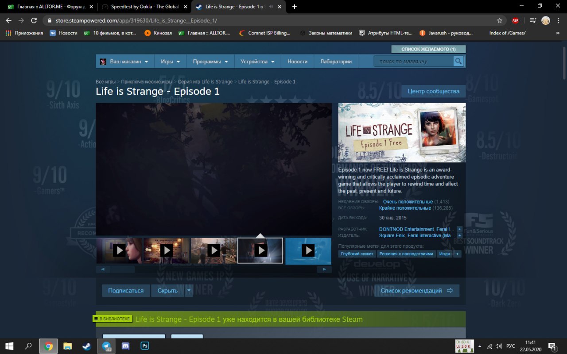Click the Подписаться button
Image resolution: width=567 pixels, height=354 pixels.
coord(126,291)
